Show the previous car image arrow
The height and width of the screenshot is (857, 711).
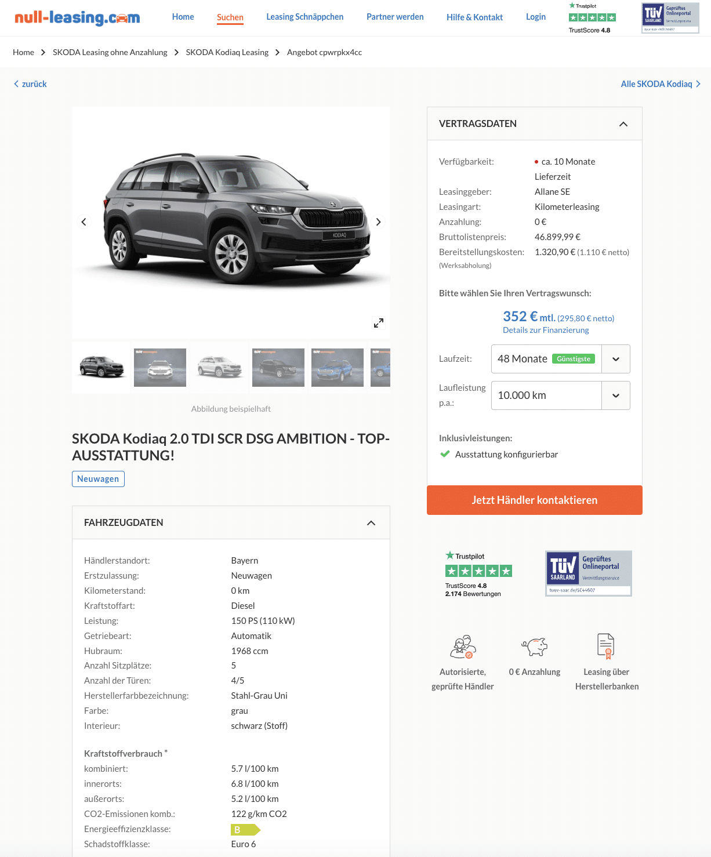[84, 222]
